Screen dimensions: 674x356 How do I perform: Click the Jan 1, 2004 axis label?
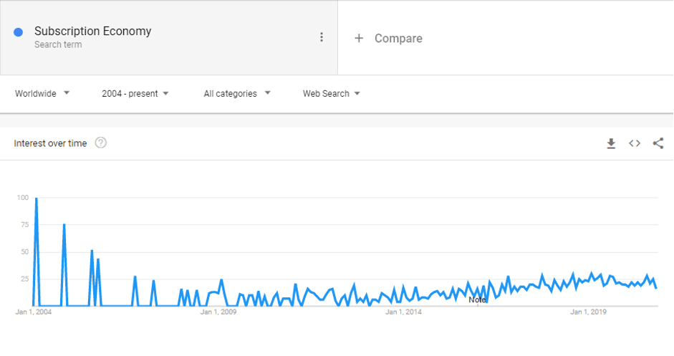click(x=34, y=312)
